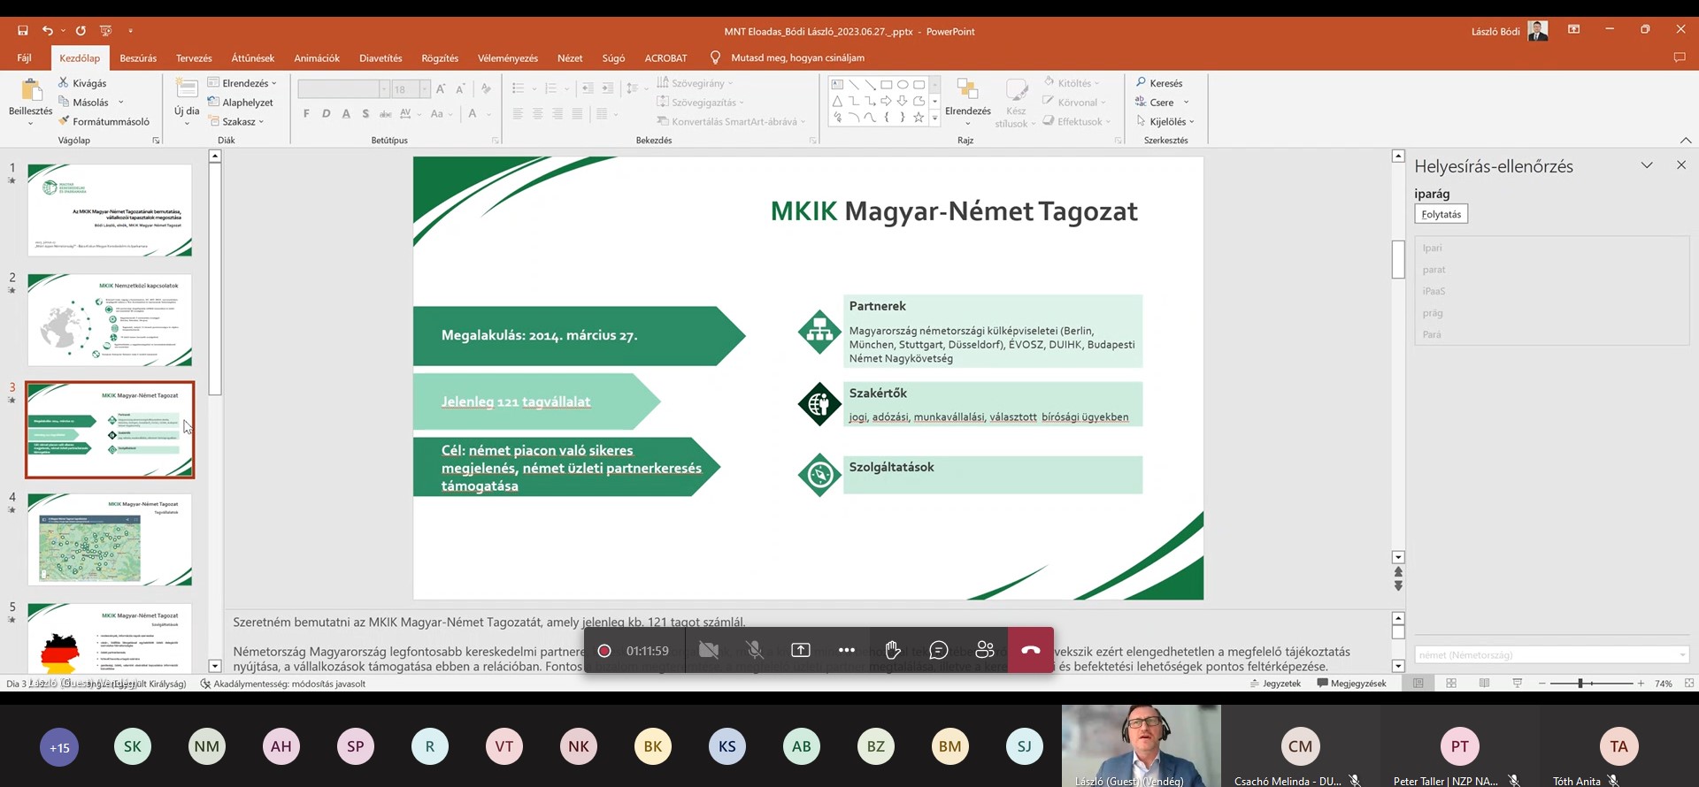Open Keresés search in editing group
1699x787 pixels.
point(1159,83)
